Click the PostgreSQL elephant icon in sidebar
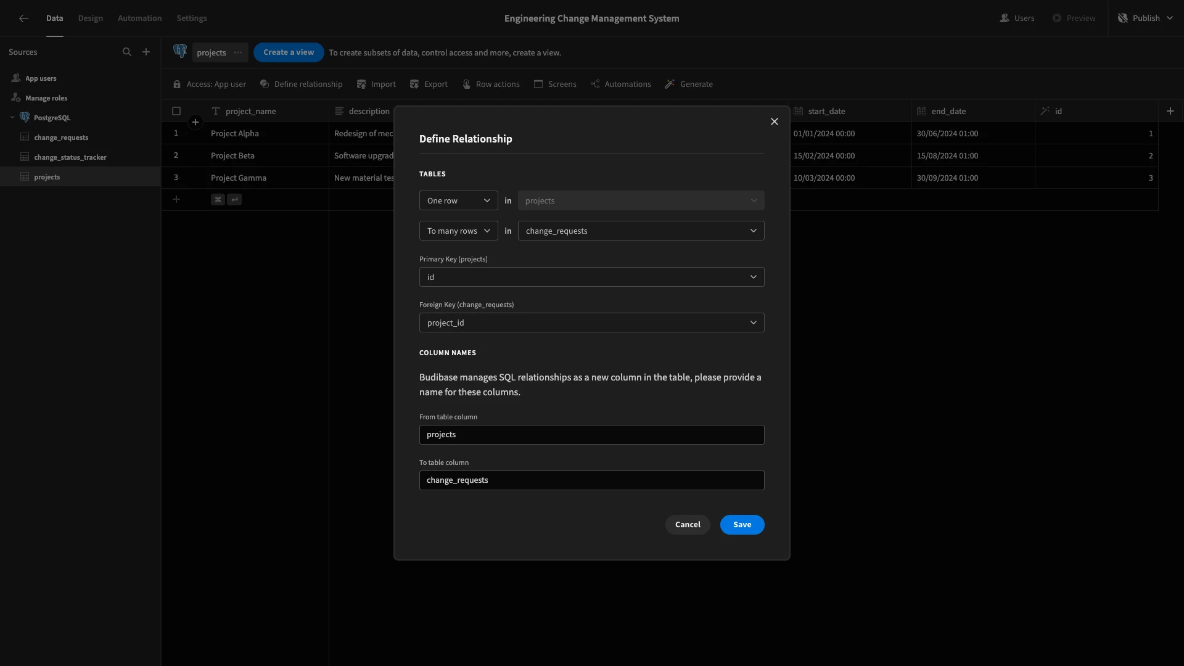 25,117
